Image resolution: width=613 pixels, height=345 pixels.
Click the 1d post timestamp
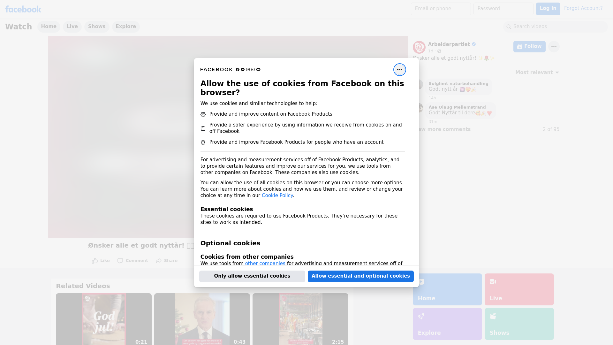(431, 51)
